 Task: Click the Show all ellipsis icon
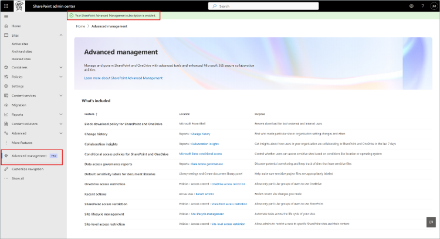tap(6, 178)
